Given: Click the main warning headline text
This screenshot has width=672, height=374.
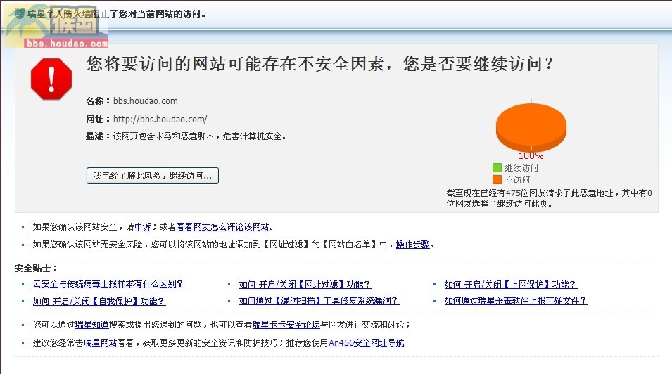Looking at the screenshot, I should click(x=320, y=64).
